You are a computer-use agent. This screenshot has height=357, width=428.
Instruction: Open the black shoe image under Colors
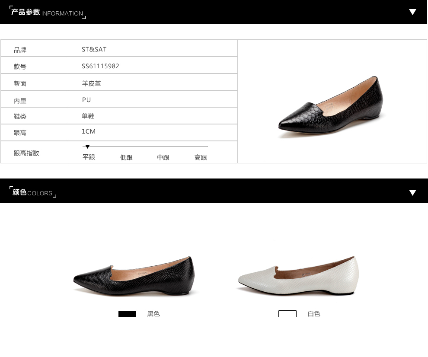tap(134, 277)
